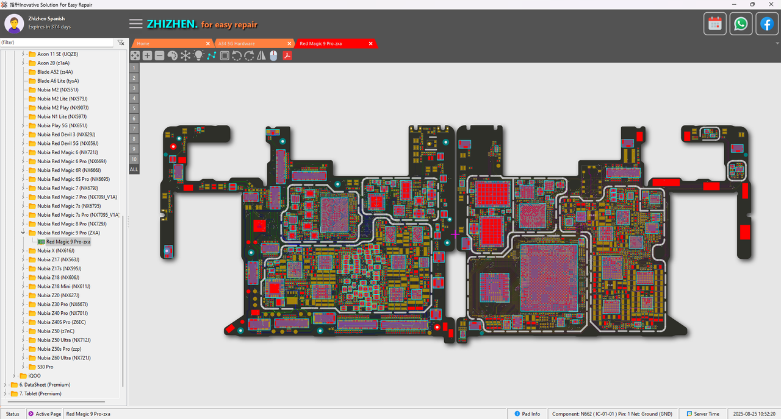781x419 pixels.
Task: Open the hamburger menu beside ZHIZHEN
Action: point(136,24)
